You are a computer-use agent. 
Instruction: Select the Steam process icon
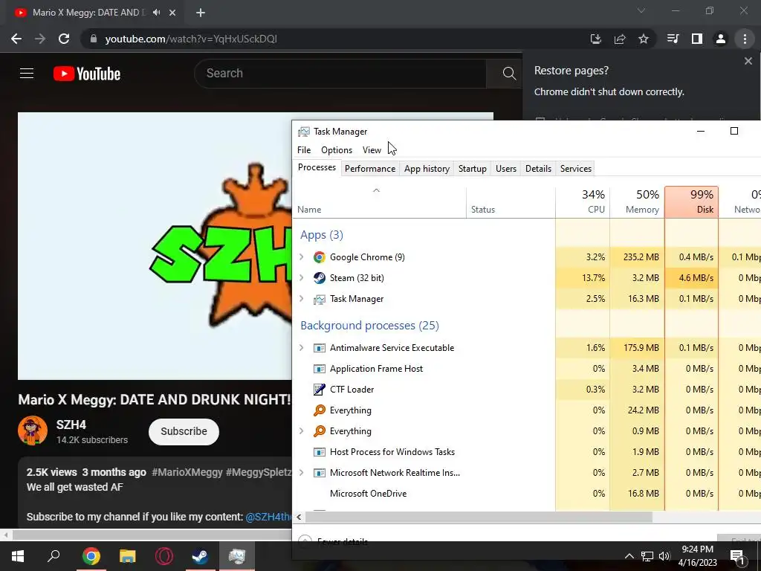click(x=319, y=278)
